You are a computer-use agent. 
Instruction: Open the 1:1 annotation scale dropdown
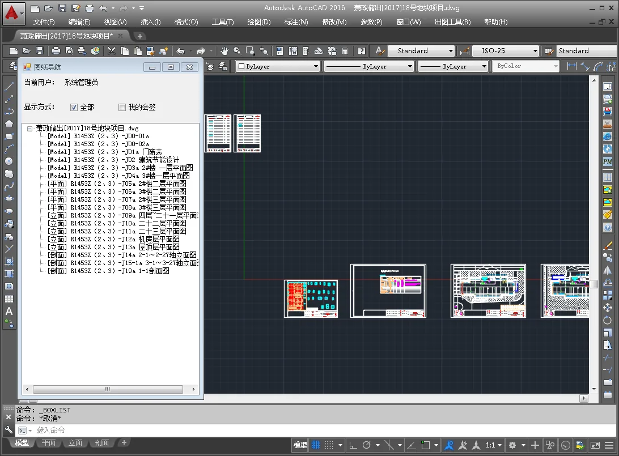494,445
